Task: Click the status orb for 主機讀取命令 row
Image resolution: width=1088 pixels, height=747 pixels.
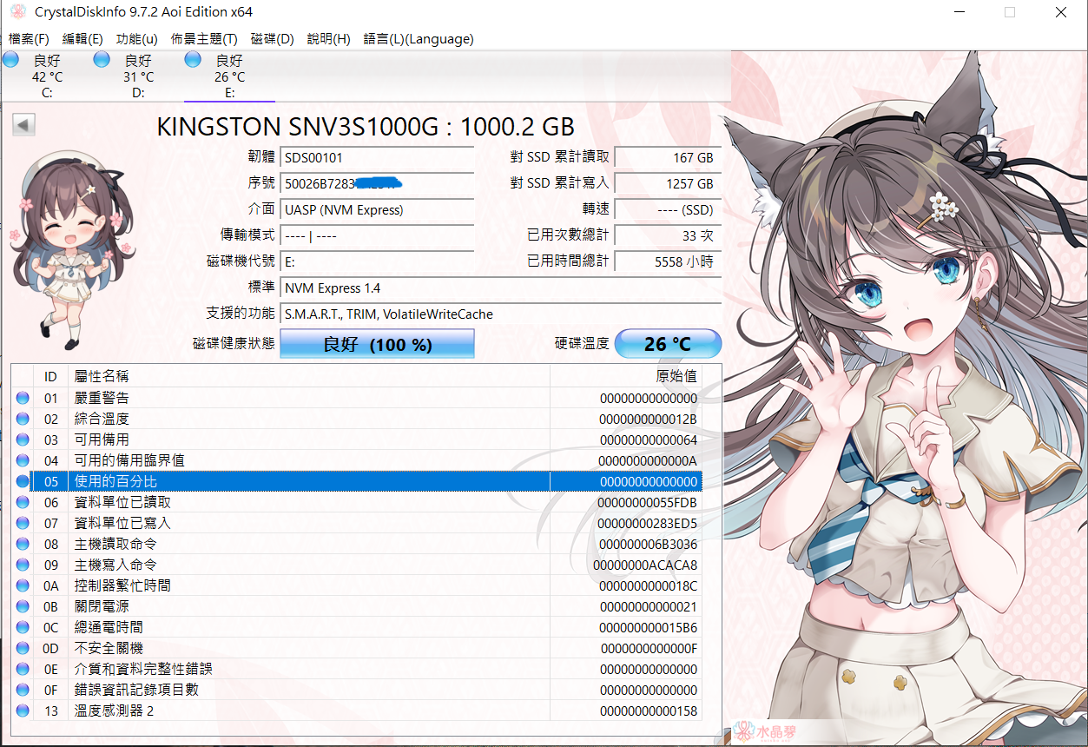Action: point(23,544)
